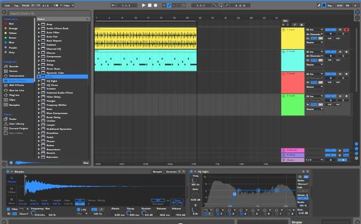Select Classic mode in Simpler

(12, 180)
